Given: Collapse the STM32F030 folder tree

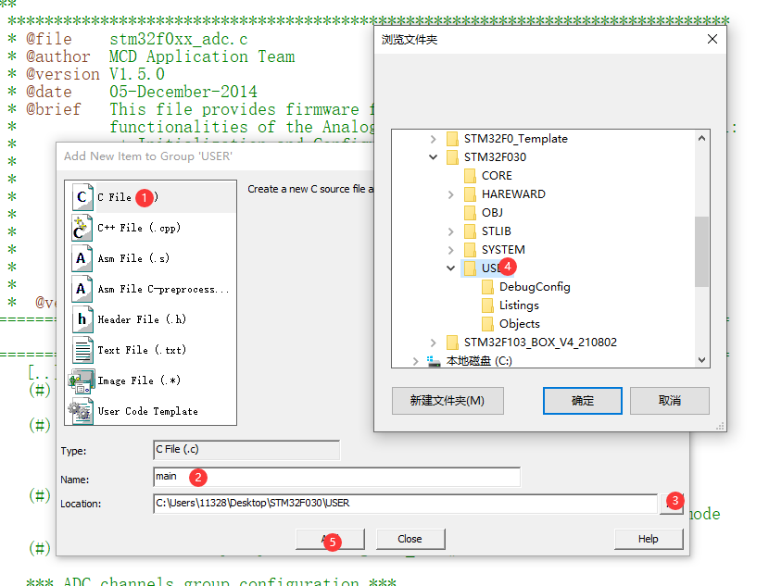Looking at the screenshot, I should (431, 156).
